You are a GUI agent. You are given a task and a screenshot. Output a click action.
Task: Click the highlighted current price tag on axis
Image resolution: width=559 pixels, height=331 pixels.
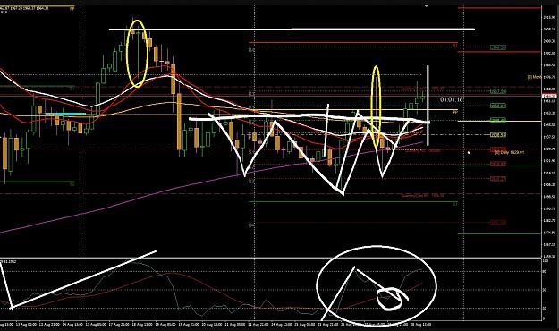click(550, 96)
